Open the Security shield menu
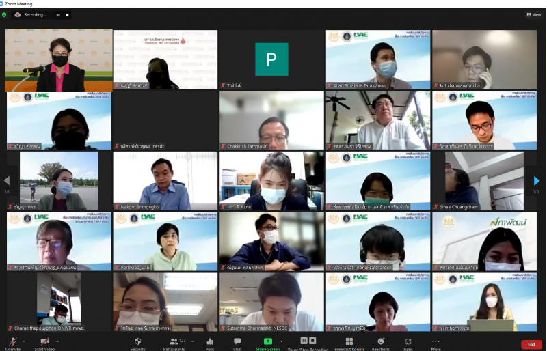Image resolution: width=547 pixels, height=351 pixels. pos(138,343)
